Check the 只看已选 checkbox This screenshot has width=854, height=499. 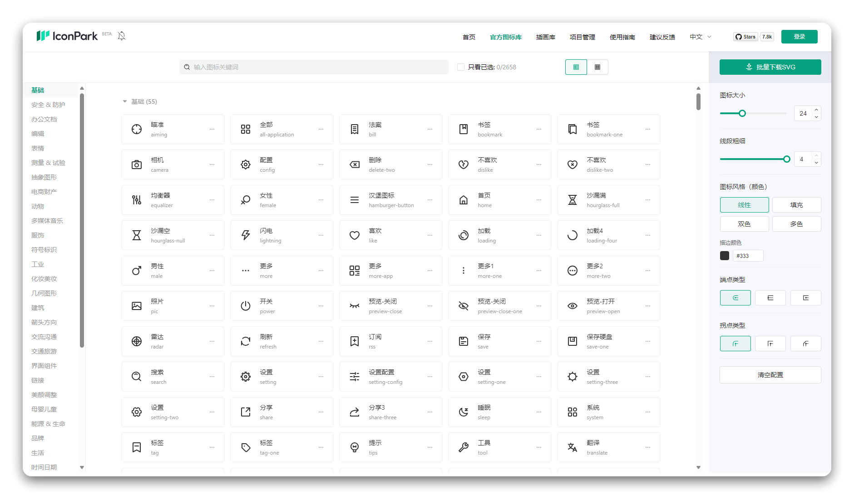point(460,67)
